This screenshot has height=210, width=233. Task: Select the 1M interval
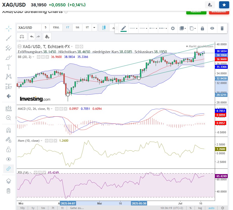pos(77,28)
